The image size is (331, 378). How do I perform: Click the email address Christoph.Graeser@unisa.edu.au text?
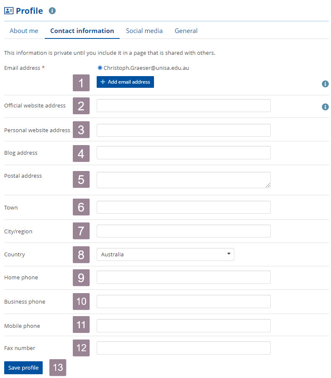coord(146,68)
